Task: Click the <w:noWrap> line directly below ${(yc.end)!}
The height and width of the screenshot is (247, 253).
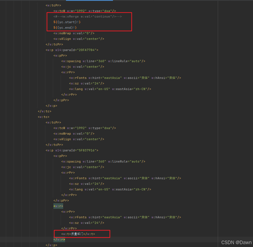Action: click(74, 33)
